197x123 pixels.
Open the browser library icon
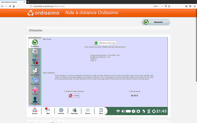[x=186, y=6]
